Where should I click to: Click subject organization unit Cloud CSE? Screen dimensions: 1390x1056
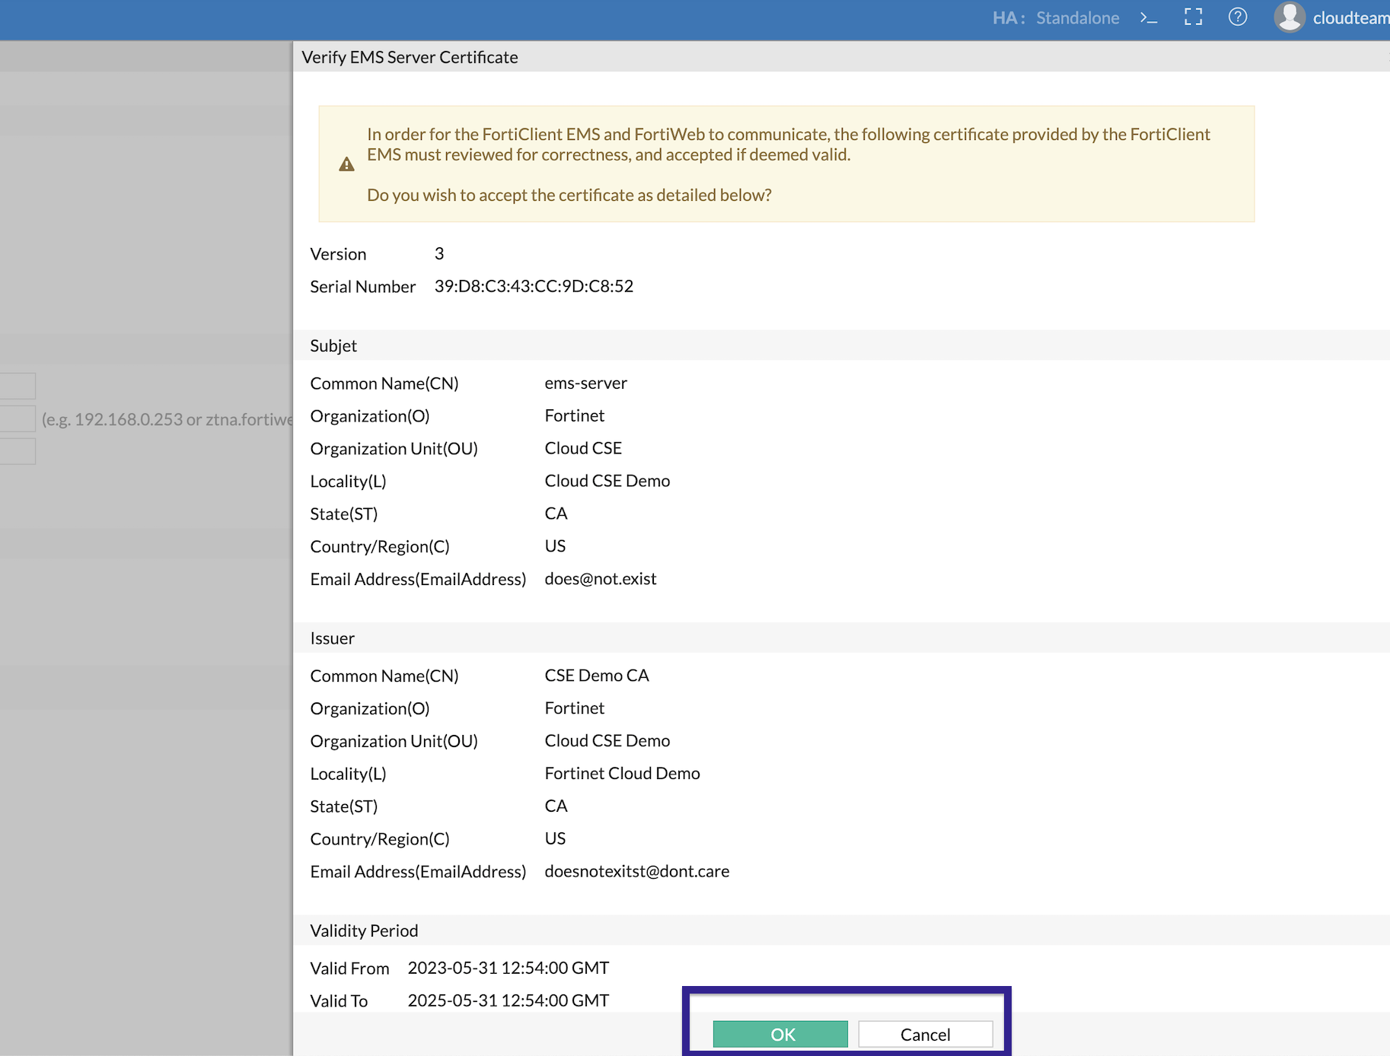point(583,448)
